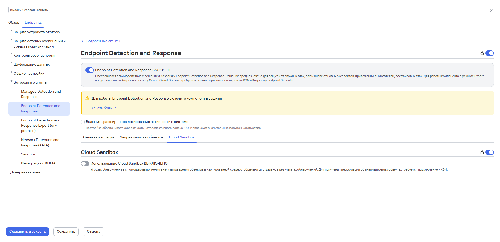The image size is (500, 242).
Task: Click the back arrow icon before Встроенные агенты
Action: pyautogui.click(x=83, y=41)
